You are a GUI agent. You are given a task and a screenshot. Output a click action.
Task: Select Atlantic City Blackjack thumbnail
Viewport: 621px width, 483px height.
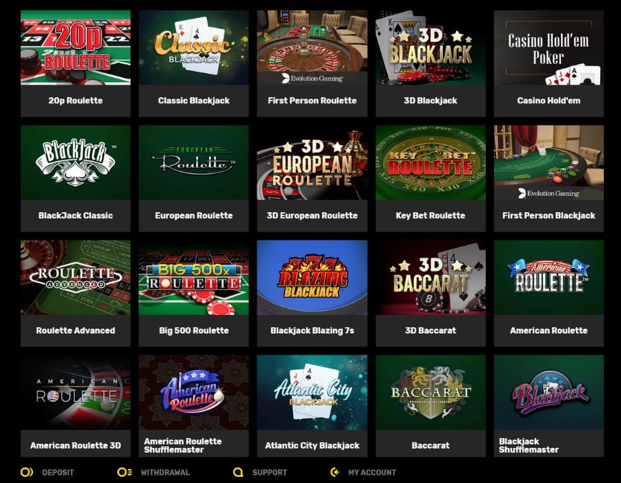(x=312, y=393)
